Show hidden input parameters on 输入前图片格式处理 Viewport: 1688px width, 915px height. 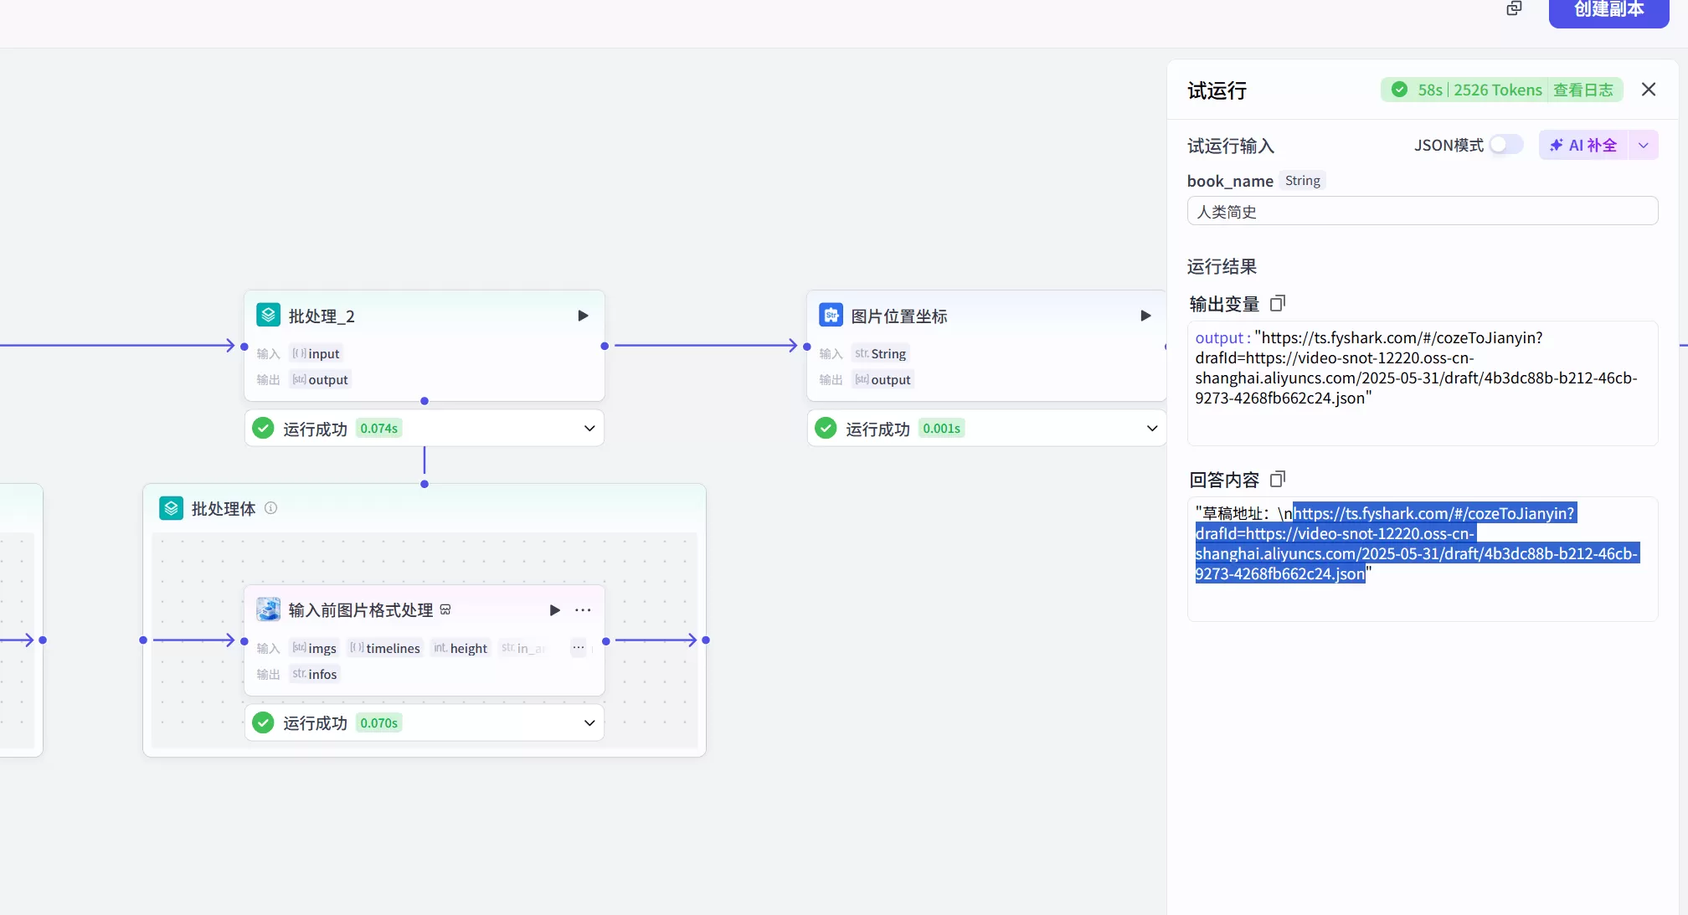579,648
